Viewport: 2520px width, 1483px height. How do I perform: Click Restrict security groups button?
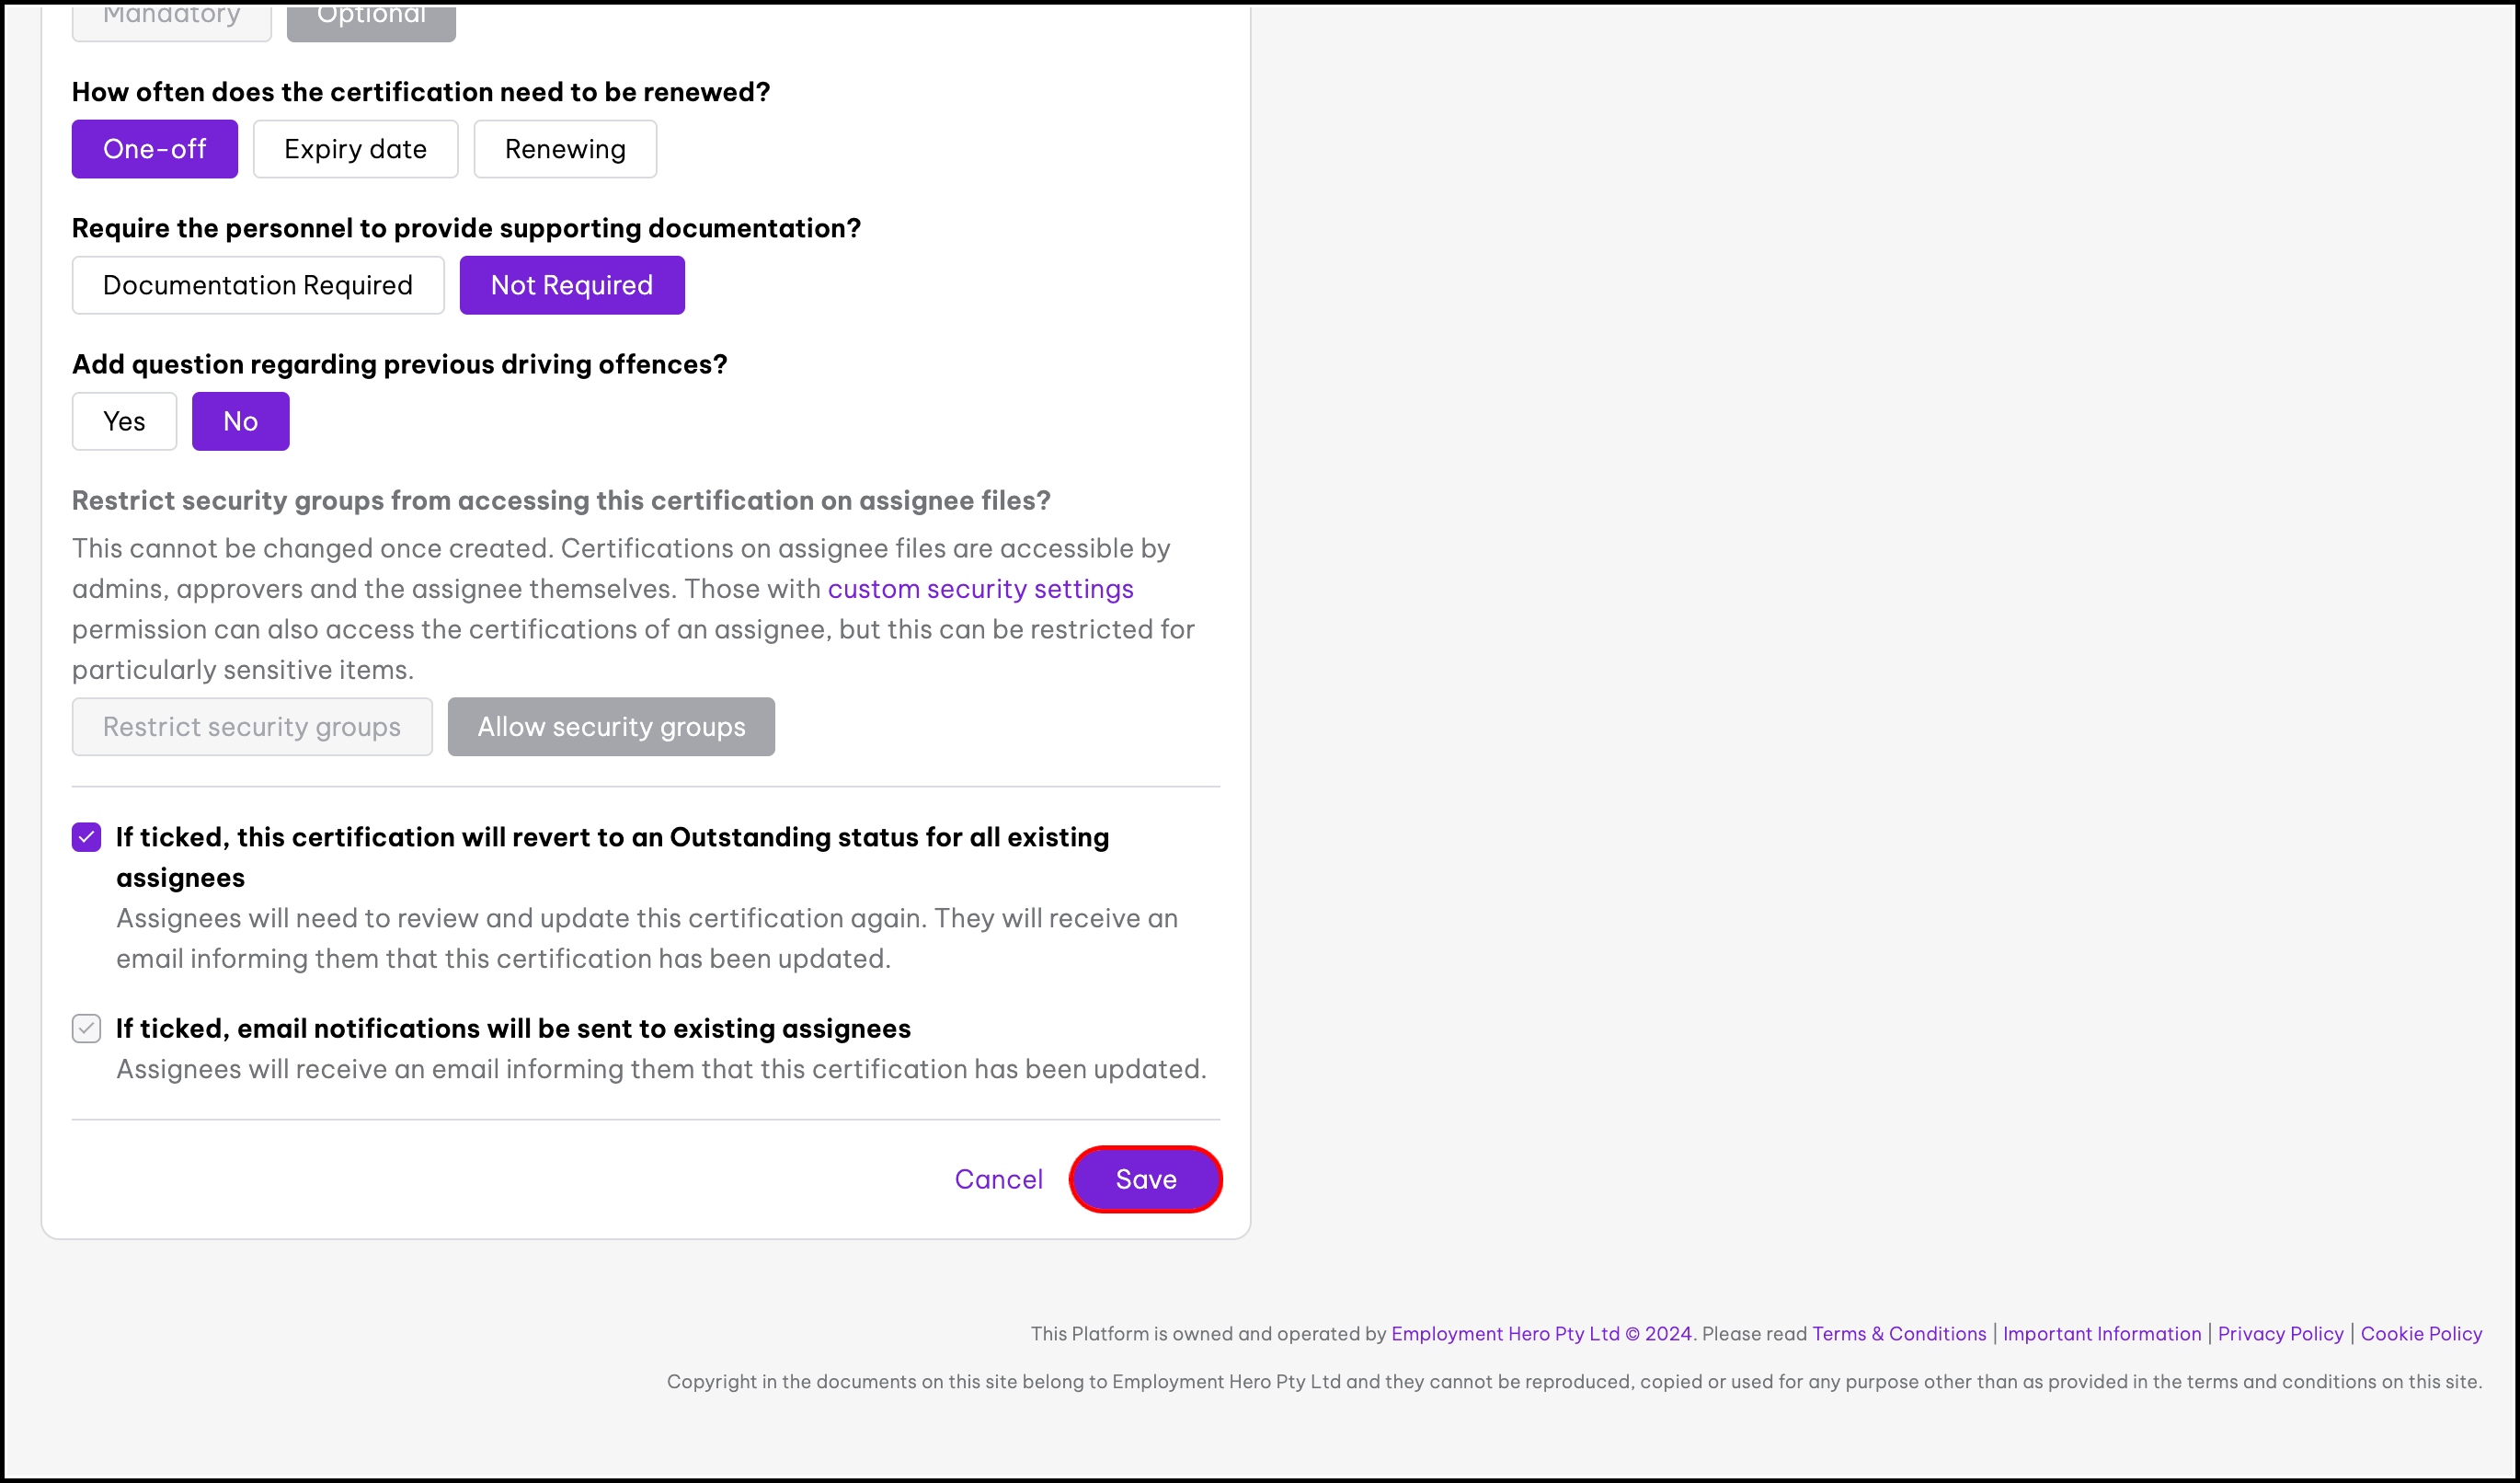[x=251, y=727]
